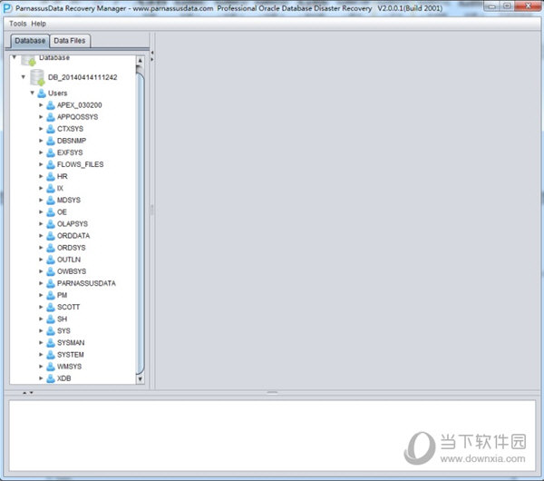The image size is (544, 481).
Task: Click the OE user icon
Action: pyautogui.click(x=51, y=211)
